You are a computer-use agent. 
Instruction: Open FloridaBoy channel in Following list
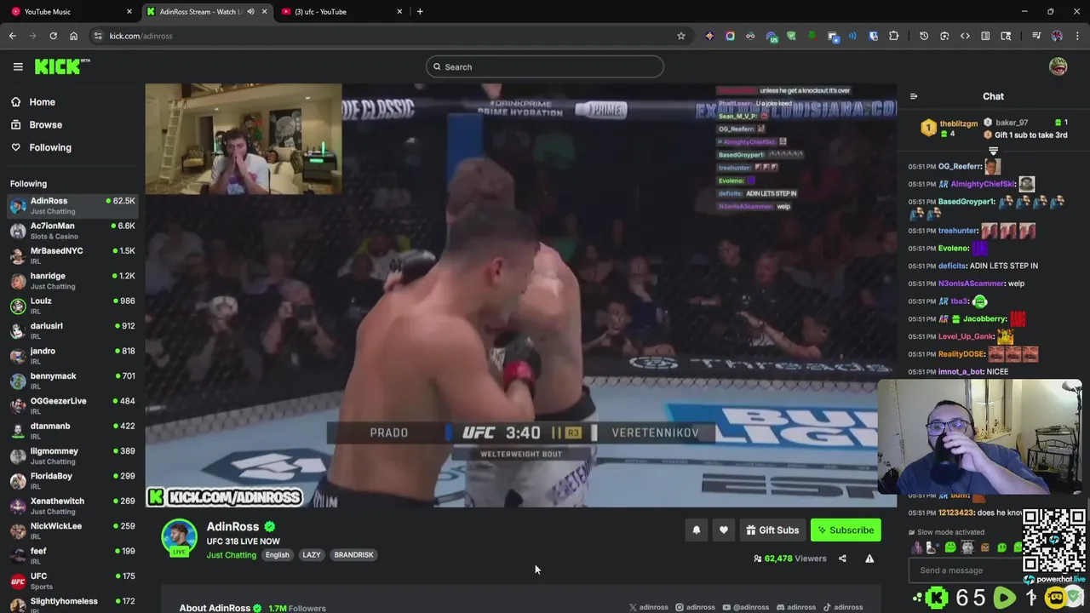[72, 481]
